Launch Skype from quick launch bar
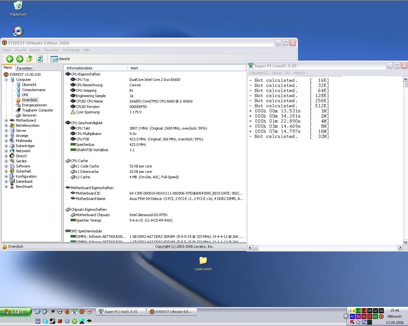The image size is (408, 326). click(45, 321)
